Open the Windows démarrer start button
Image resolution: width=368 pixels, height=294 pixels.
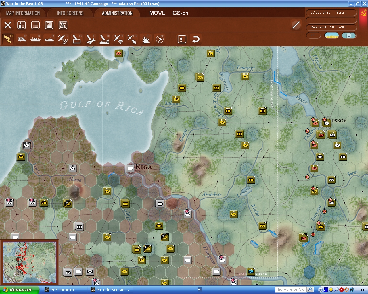[x=19, y=290]
